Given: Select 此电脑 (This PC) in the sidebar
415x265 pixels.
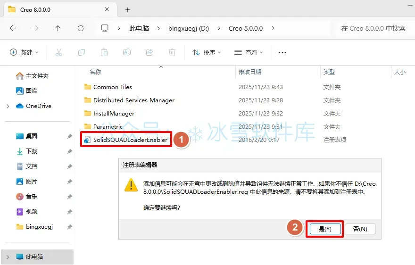Looking at the screenshot, I should [x=37, y=257].
